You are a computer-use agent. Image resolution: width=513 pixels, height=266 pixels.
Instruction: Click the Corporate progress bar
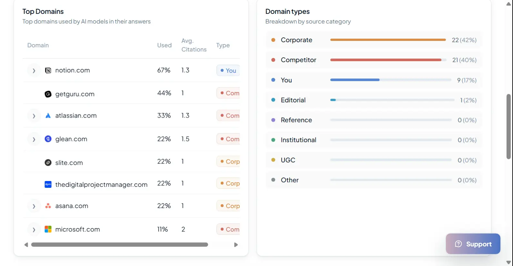388,40
